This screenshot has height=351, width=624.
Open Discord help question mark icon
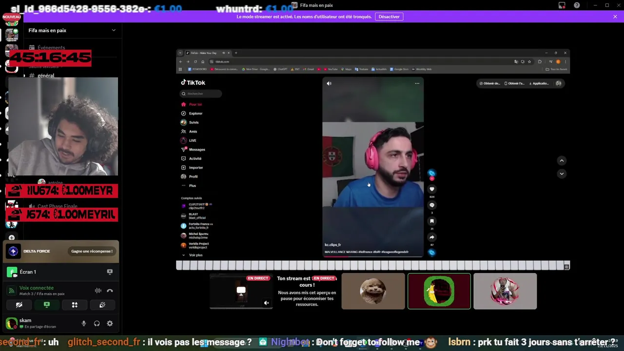(577, 5)
